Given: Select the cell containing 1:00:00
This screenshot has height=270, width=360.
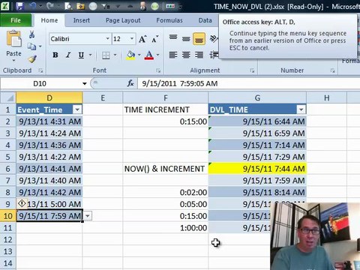Looking at the screenshot, I should coord(166,228).
